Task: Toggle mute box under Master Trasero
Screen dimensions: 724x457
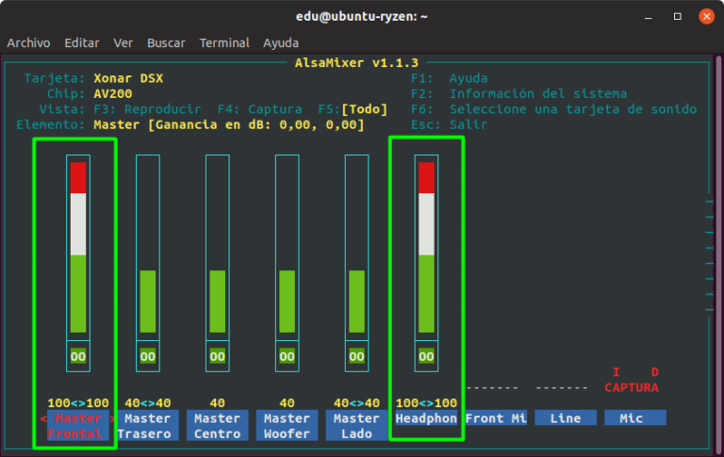Action: click(x=148, y=356)
